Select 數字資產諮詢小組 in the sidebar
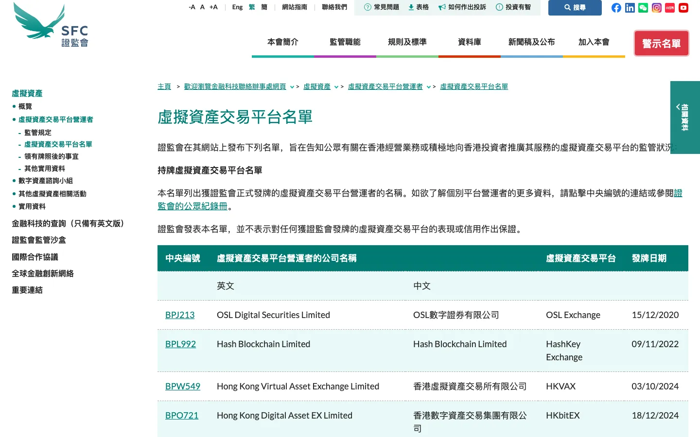 pyautogui.click(x=46, y=181)
